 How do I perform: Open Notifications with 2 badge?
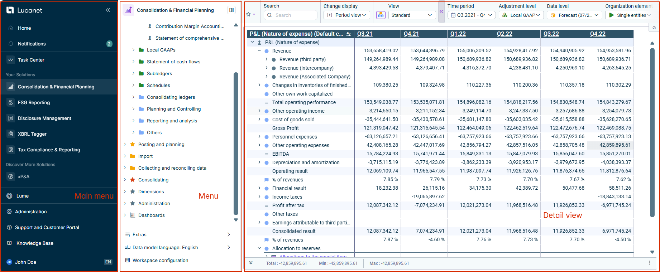(x=59, y=44)
